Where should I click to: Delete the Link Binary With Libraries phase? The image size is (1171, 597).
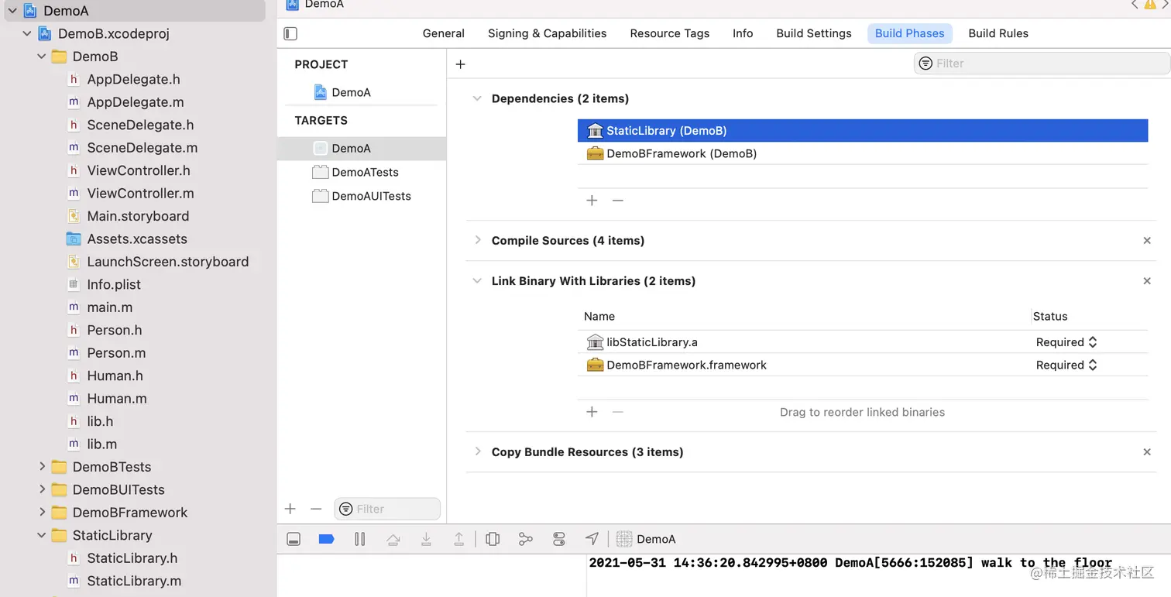[x=1147, y=281]
